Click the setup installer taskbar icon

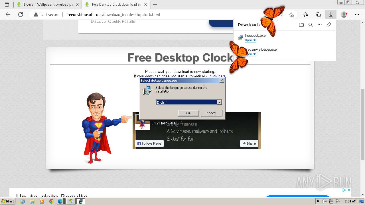(x=81, y=201)
